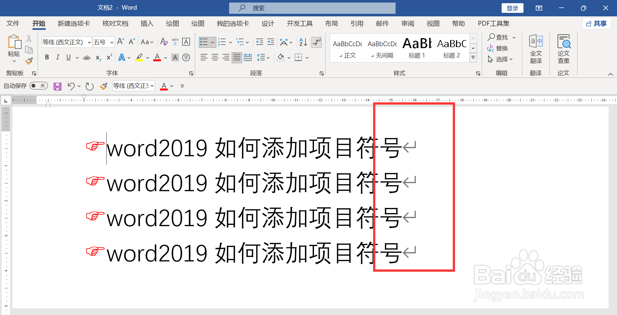
Task: Open font dropdown in quick access toolbar
Action: tap(152, 86)
